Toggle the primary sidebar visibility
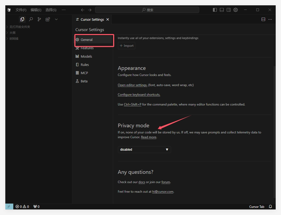 click(x=215, y=10)
